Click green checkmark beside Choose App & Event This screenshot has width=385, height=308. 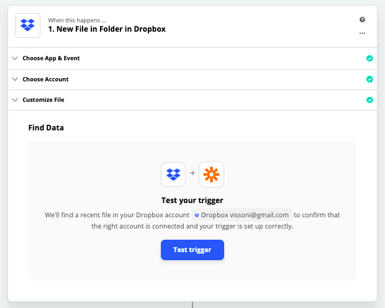(369, 58)
